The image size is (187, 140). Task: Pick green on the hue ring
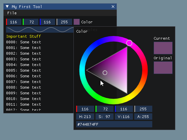coord(98,97)
